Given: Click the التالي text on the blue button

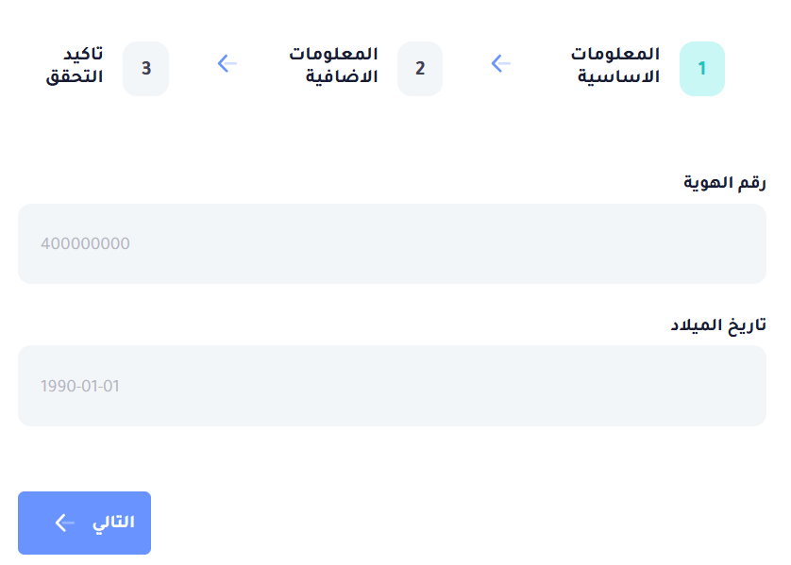Looking at the screenshot, I should pyautogui.click(x=112, y=523).
